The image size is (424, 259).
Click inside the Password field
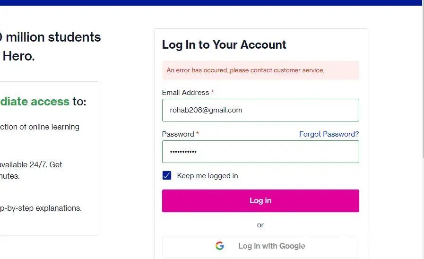[260, 152]
